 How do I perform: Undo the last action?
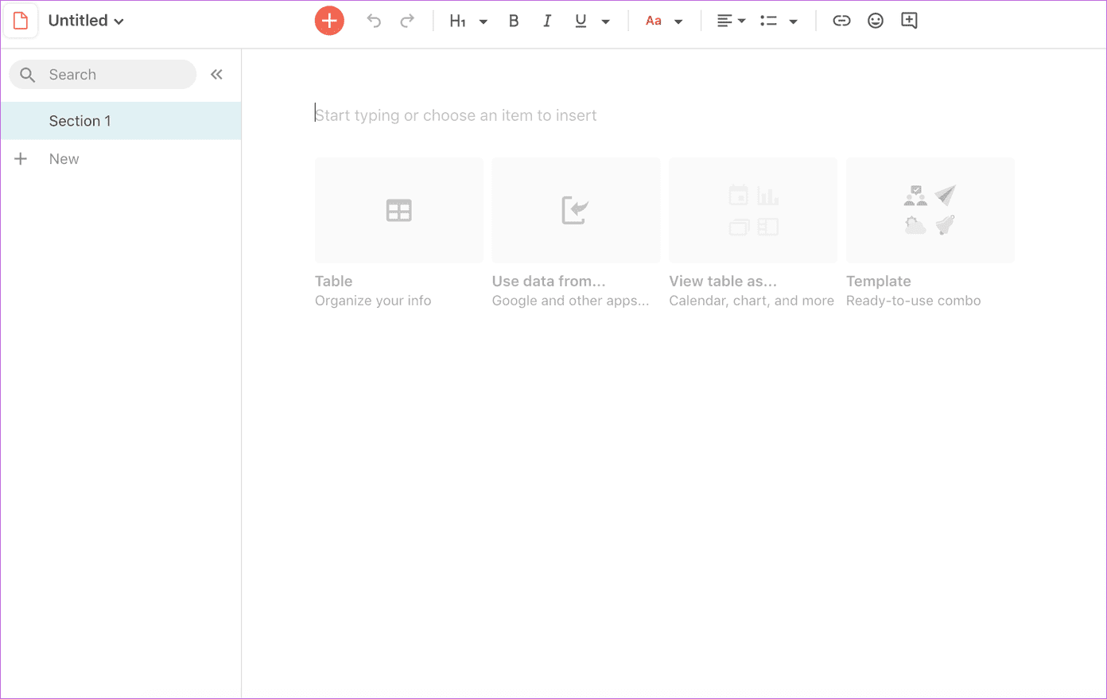point(374,21)
